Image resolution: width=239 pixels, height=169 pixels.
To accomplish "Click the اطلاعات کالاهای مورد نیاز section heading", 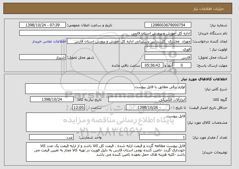I will click(x=204, y=79).
